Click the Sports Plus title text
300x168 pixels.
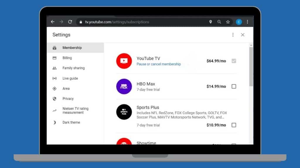point(148,107)
